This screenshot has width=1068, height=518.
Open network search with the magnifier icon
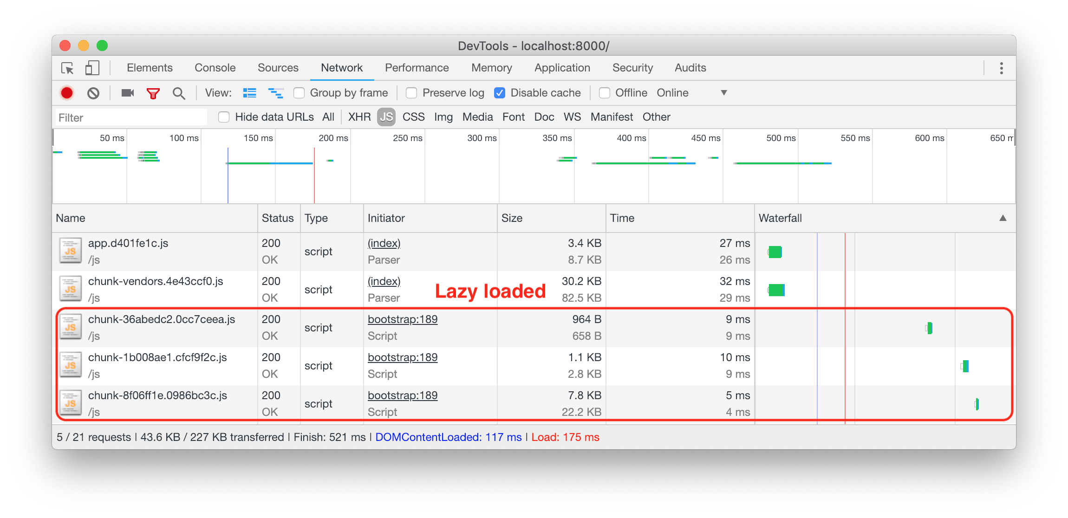point(179,93)
